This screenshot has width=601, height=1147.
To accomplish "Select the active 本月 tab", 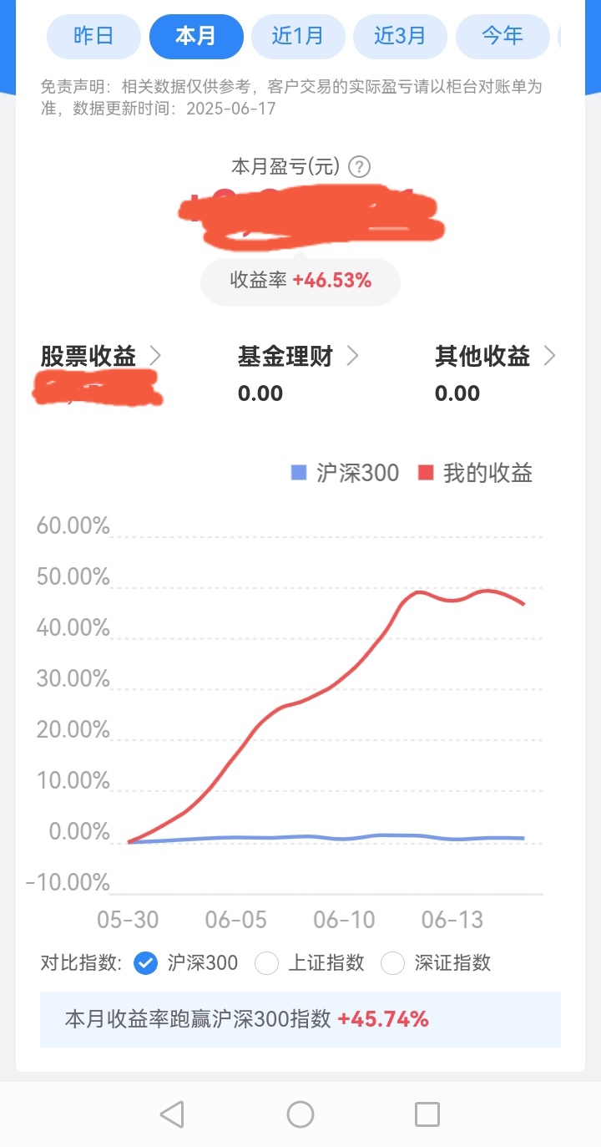I will (x=196, y=36).
